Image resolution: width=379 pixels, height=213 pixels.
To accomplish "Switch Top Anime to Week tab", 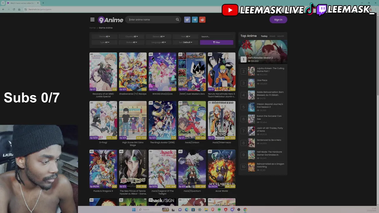I will coord(272,36).
